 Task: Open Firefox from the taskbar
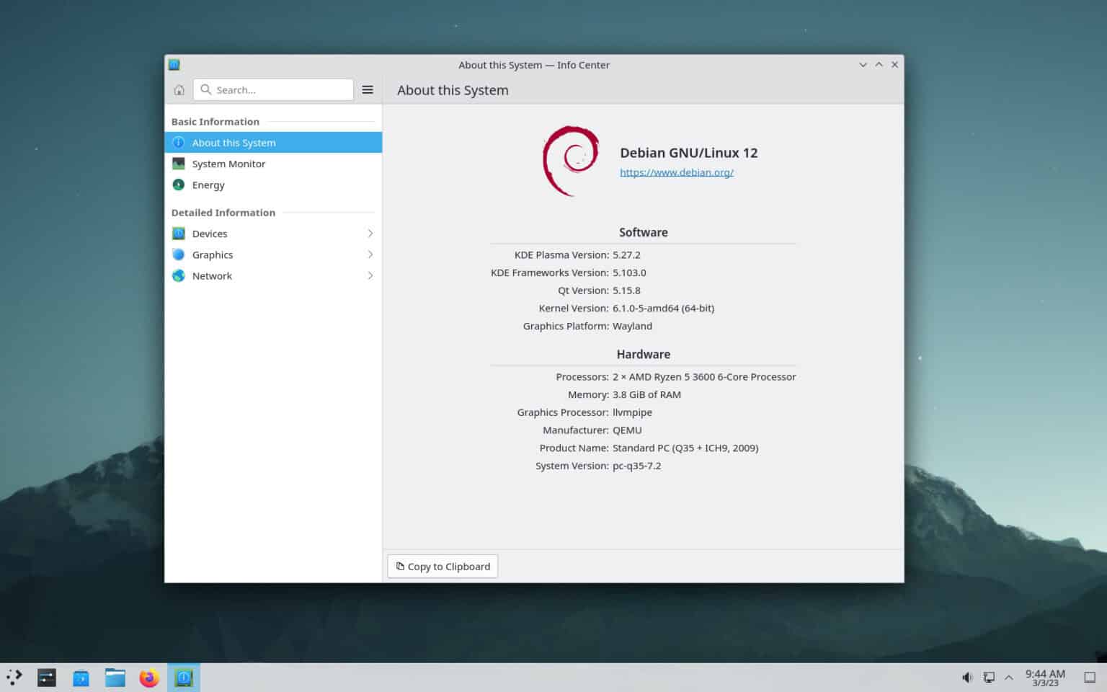[148, 677]
